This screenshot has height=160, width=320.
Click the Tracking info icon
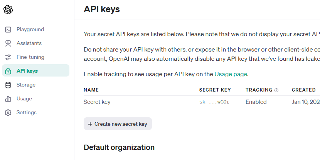276,90
